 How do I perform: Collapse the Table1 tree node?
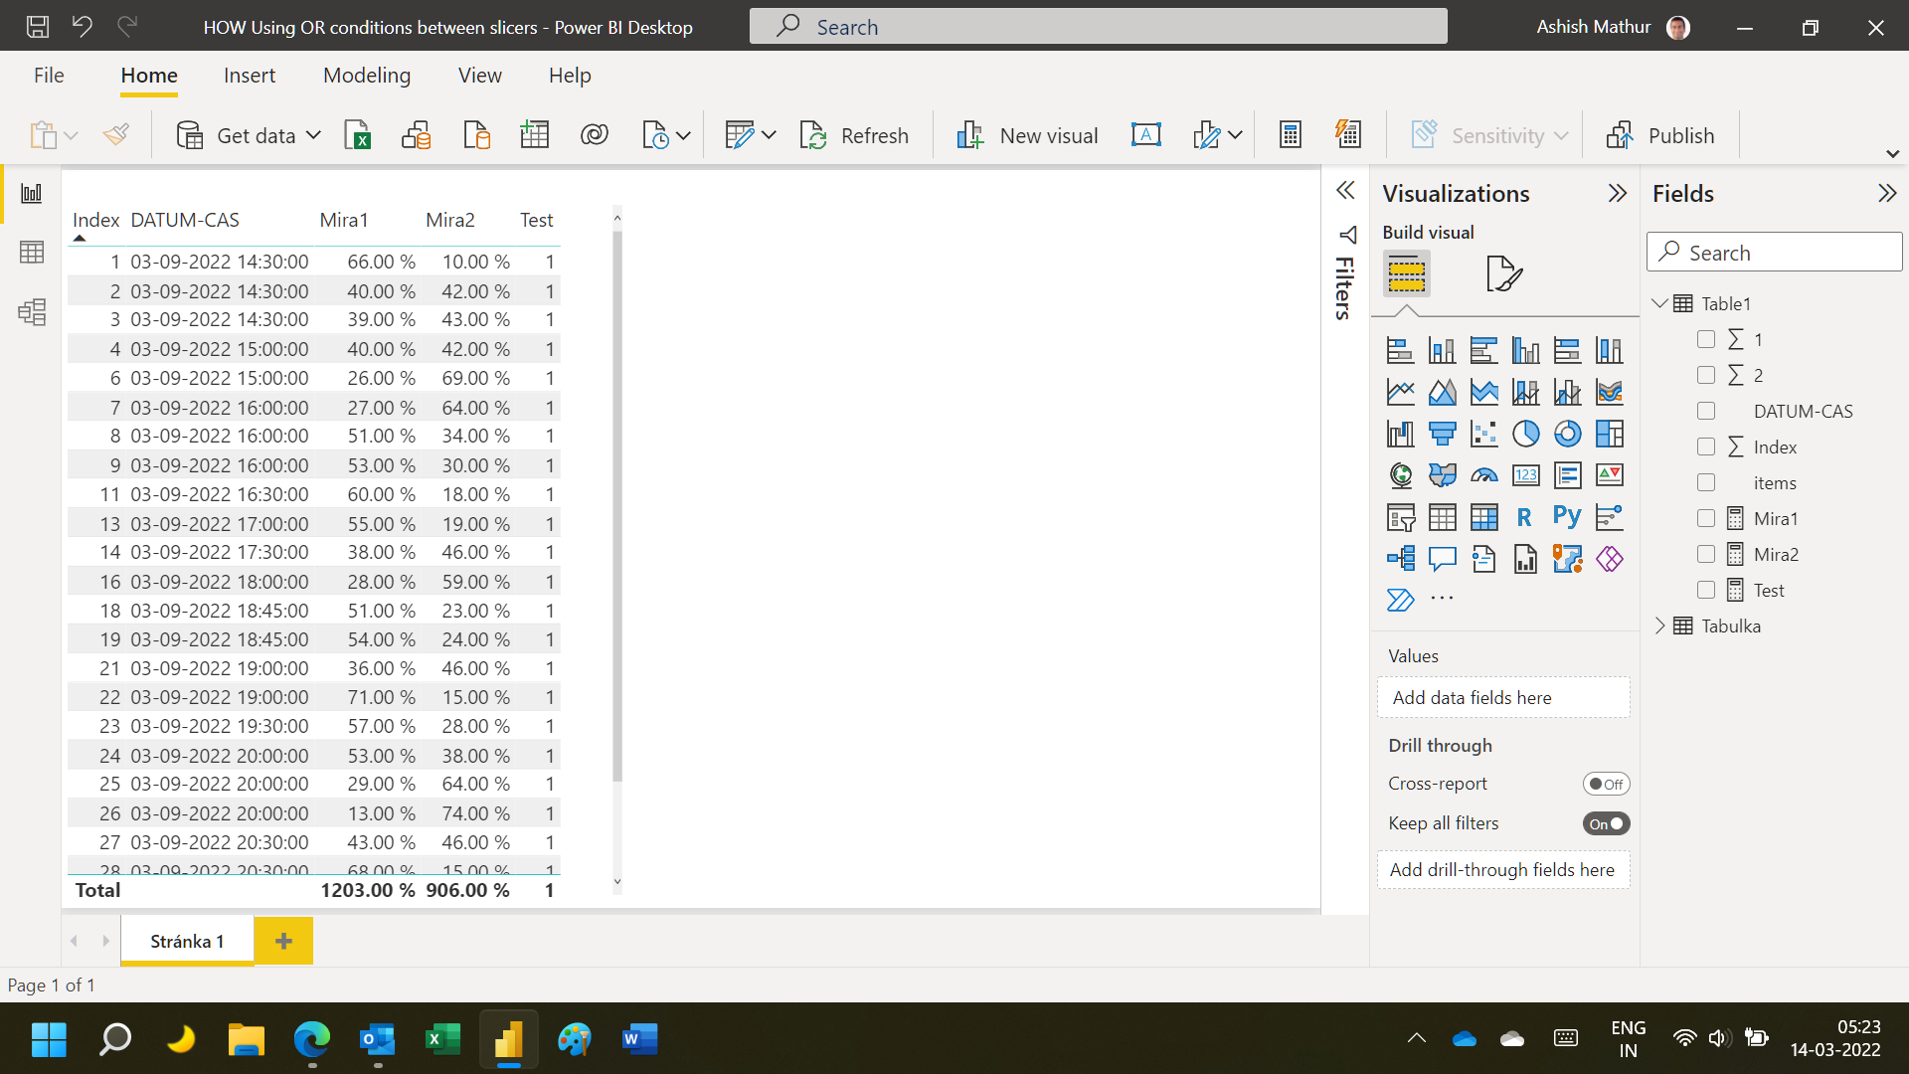pos(1659,303)
